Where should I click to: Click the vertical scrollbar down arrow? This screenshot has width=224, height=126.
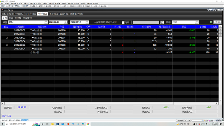coord(220,100)
